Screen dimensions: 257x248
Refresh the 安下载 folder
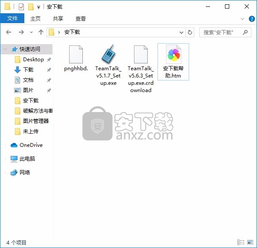190,32
